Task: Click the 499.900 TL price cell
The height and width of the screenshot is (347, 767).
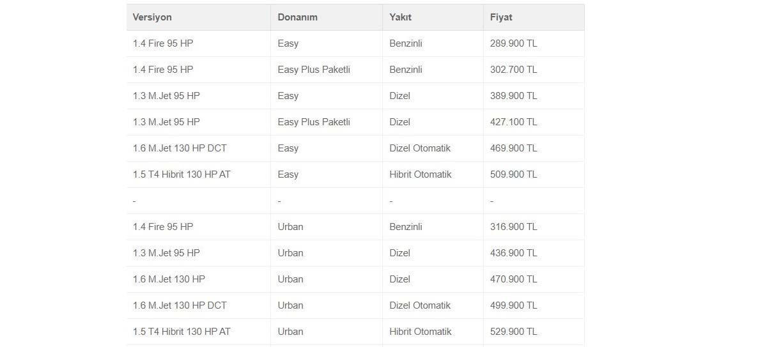Action: tap(513, 305)
